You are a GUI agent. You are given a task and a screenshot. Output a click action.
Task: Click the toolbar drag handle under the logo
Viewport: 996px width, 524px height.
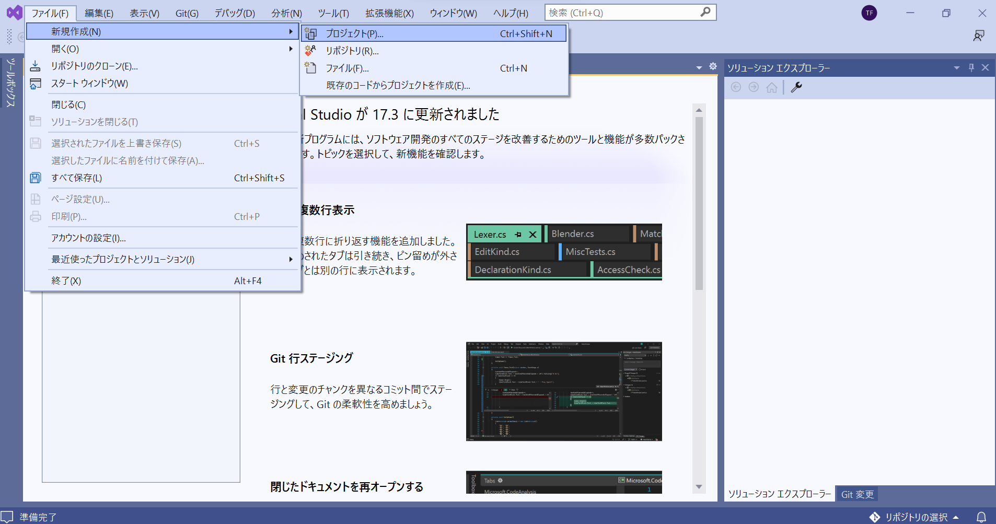pyautogui.click(x=9, y=36)
